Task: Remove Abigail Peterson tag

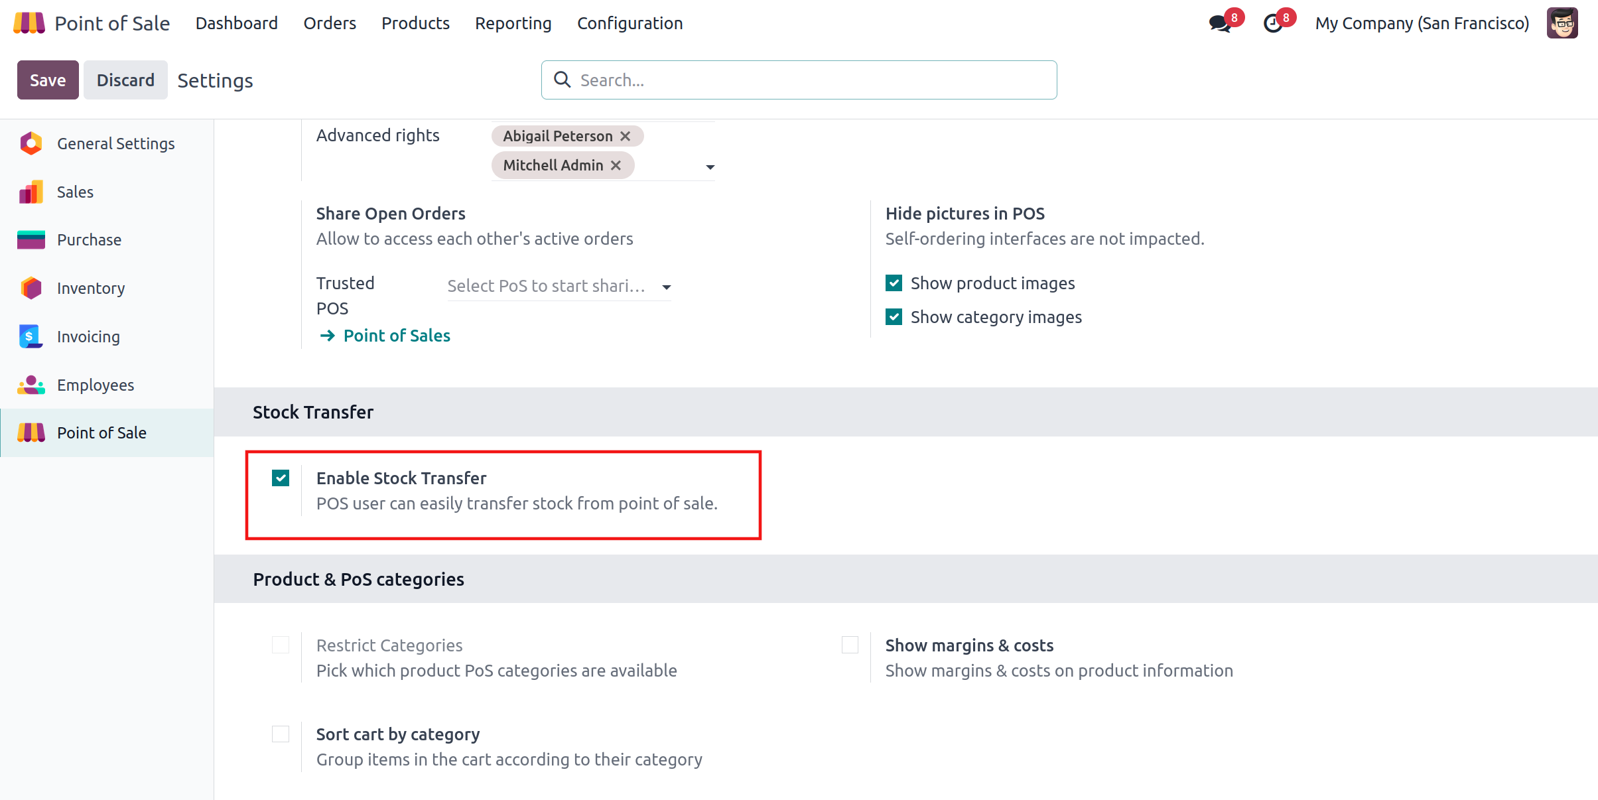Action: tap(626, 136)
